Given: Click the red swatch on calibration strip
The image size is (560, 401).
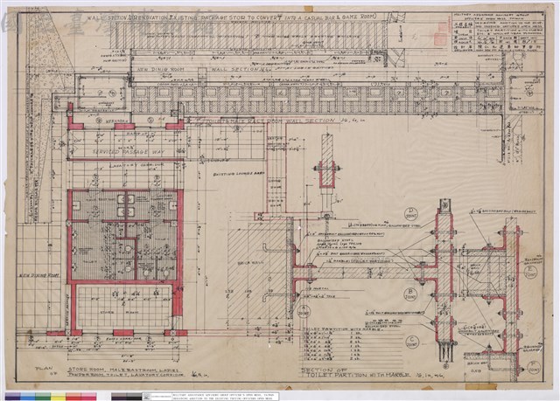Looking at the screenshot, I should (73, 397).
